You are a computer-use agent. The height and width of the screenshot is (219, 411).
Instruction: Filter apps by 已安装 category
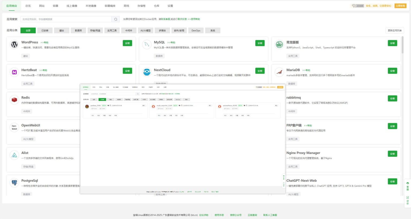point(45,30)
